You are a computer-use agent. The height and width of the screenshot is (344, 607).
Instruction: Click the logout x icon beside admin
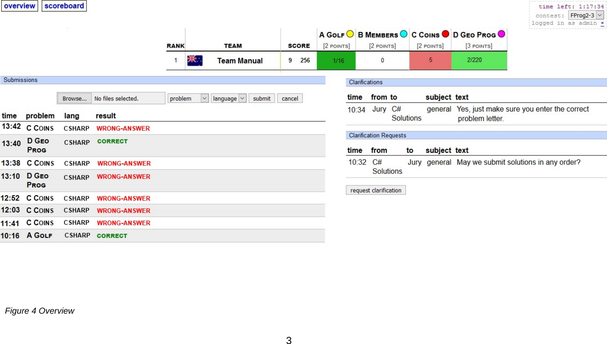[602, 23]
